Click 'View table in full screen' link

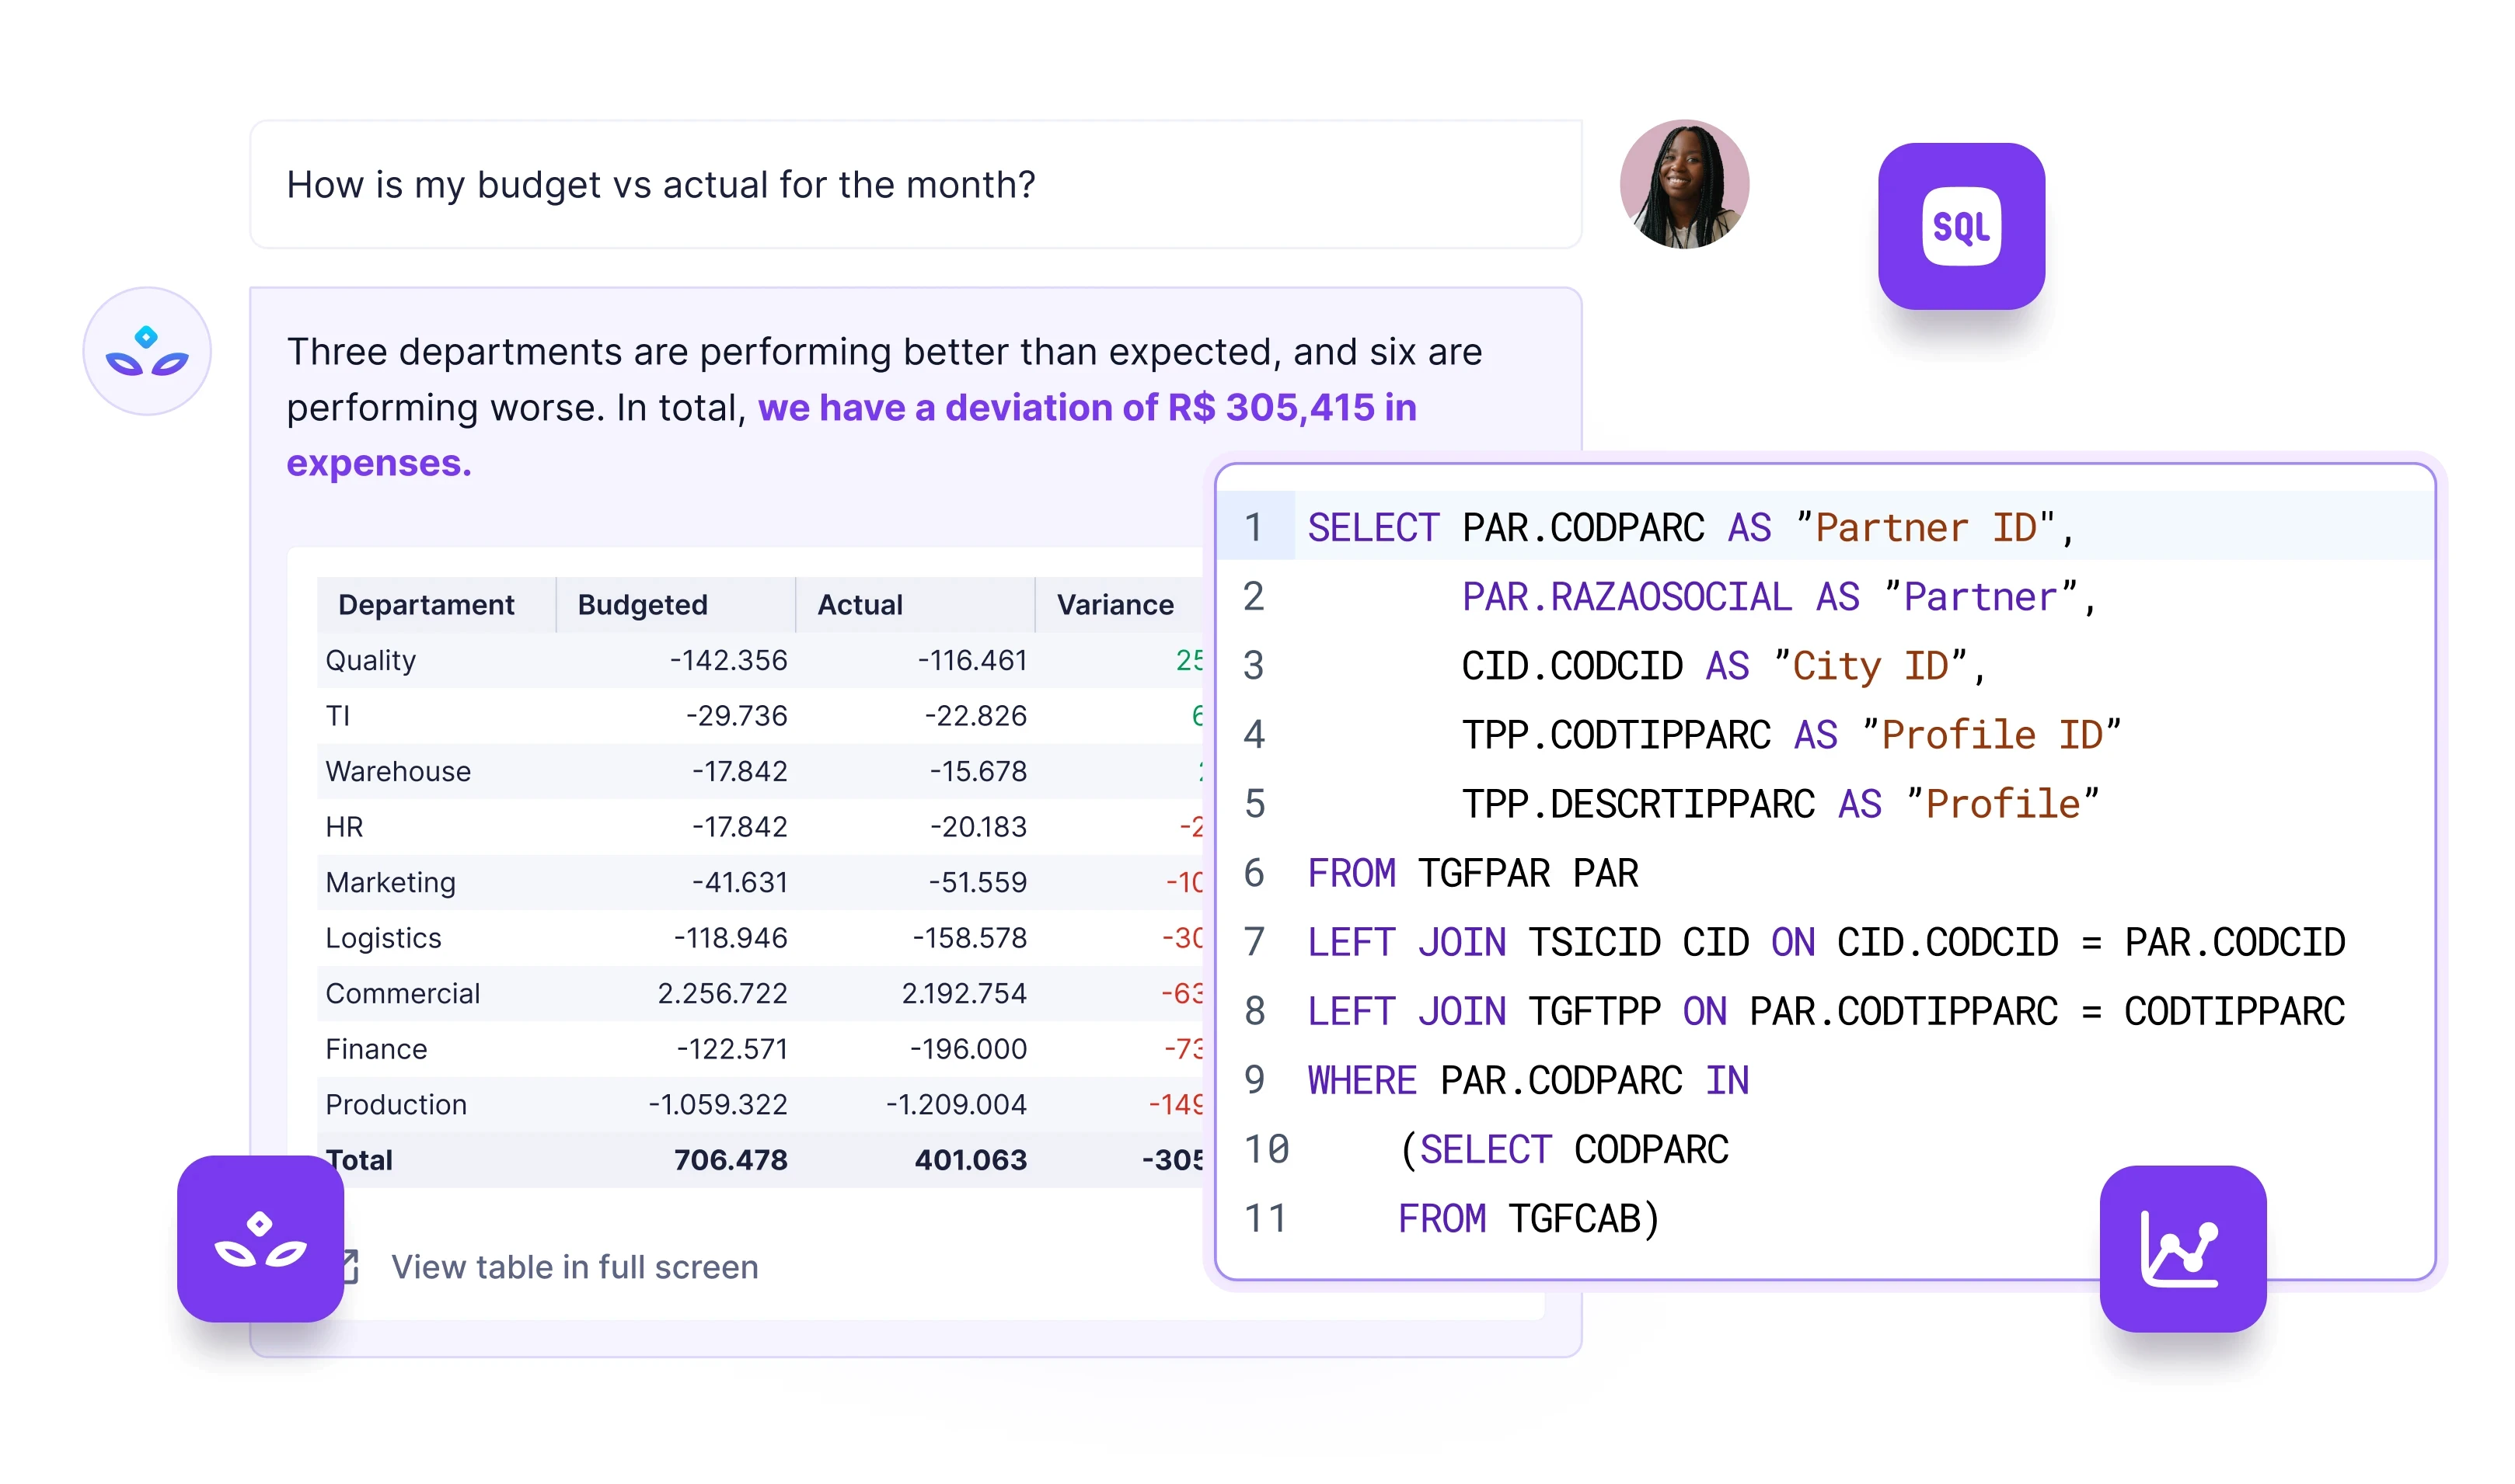(574, 1267)
